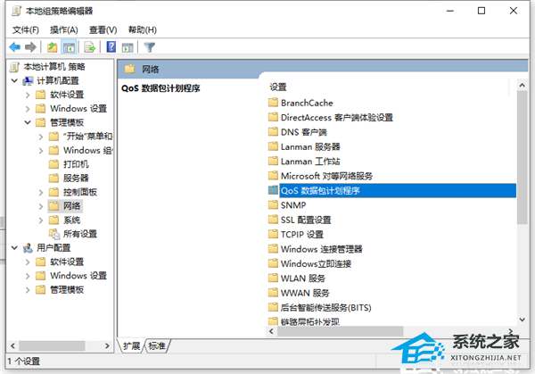Select Windows立即连接 entry
535x374 pixels.
[316, 263]
